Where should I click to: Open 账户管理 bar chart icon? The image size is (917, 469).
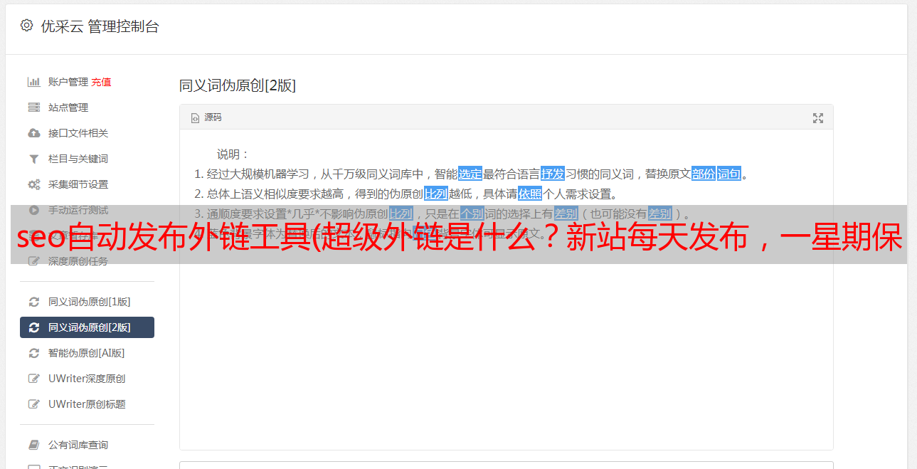click(33, 82)
